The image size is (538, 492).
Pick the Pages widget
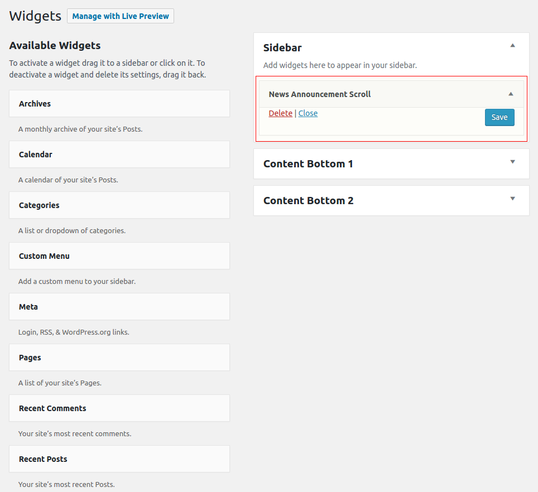tap(119, 357)
